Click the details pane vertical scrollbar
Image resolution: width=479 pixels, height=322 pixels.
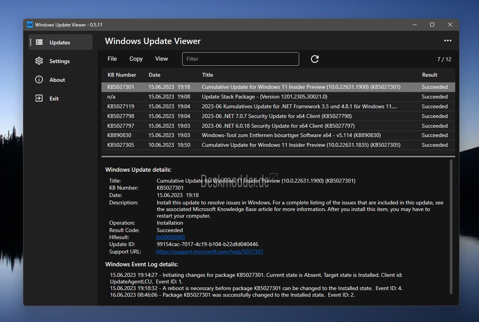tap(451, 227)
